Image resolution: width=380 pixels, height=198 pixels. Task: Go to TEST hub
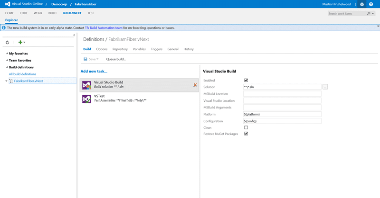[x=91, y=13]
